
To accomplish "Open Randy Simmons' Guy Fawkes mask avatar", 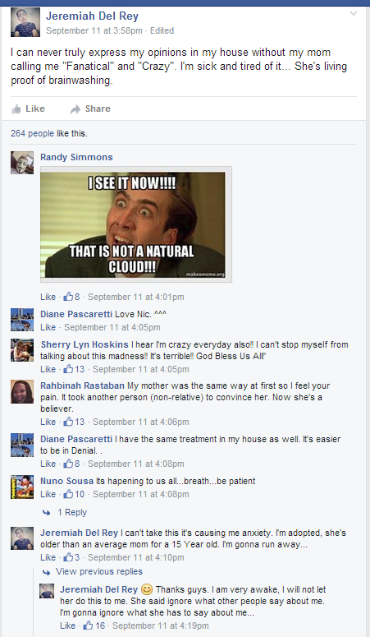I will coord(22,163).
